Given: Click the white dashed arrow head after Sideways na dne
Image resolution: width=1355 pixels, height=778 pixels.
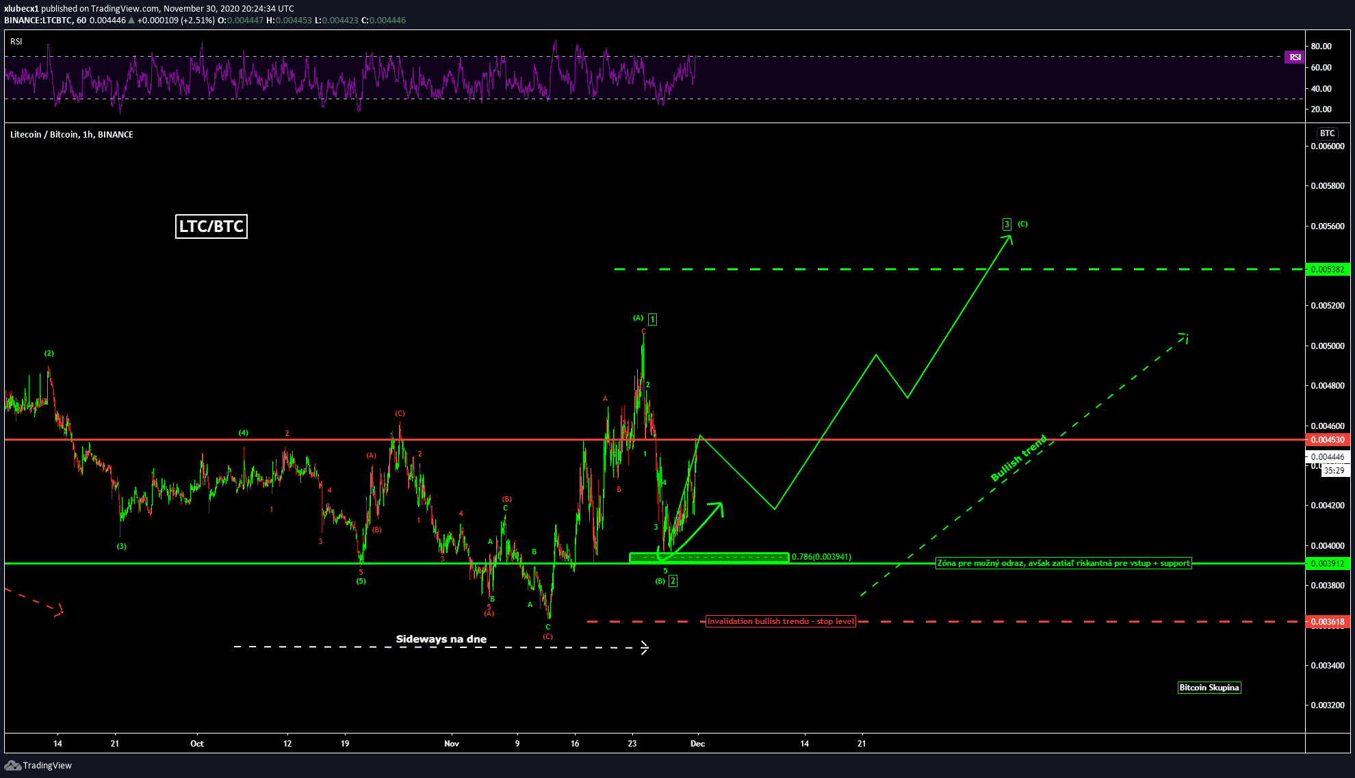Looking at the screenshot, I should 644,647.
